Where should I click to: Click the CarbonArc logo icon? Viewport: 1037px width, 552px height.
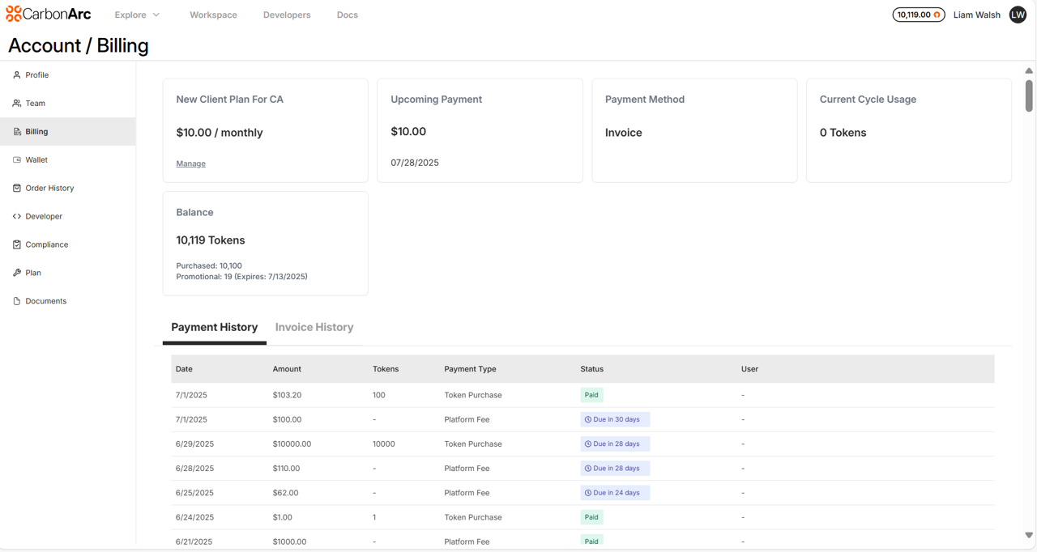pos(14,14)
